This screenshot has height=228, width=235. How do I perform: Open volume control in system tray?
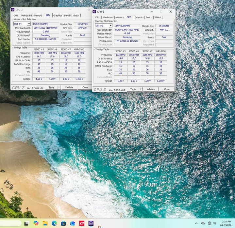click(x=215, y=223)
